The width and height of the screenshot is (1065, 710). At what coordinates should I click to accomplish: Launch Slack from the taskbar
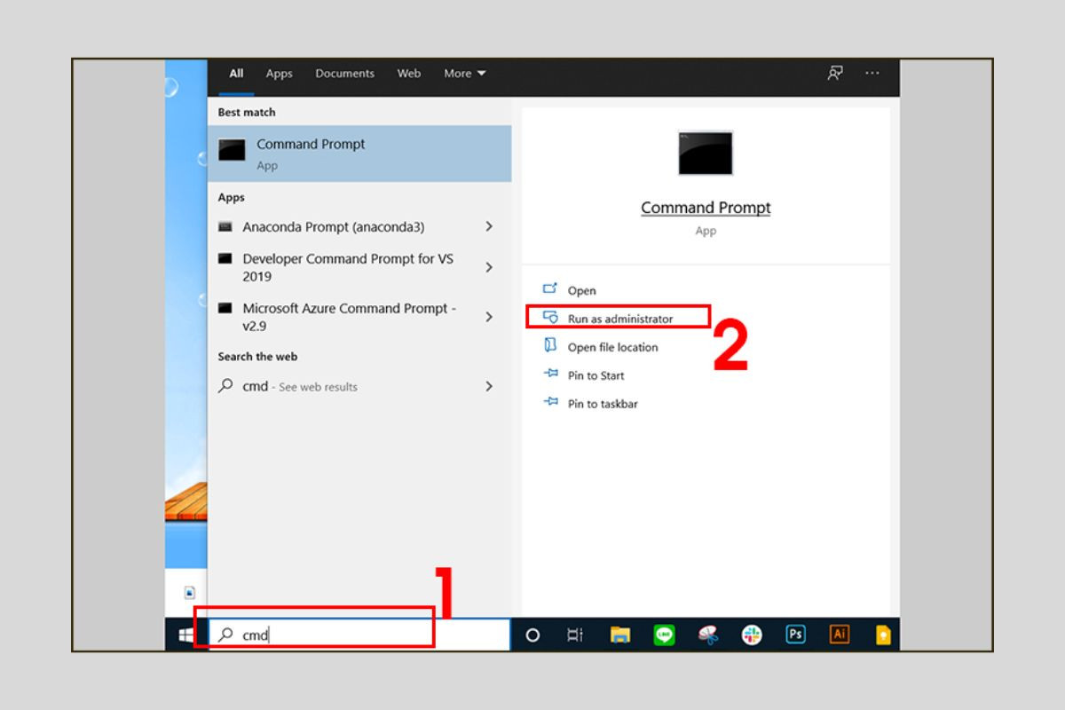[752, 635]
